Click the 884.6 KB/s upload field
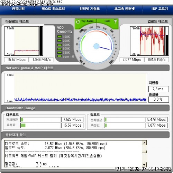 tap(157, 60)
